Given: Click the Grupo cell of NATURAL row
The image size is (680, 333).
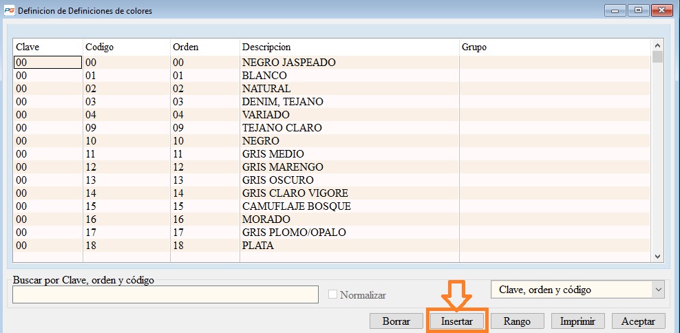Looking at the screenshot, I should [x=555, y=89].
